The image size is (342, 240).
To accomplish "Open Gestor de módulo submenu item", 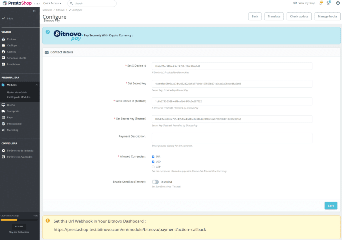I will [x=17, y=92].
